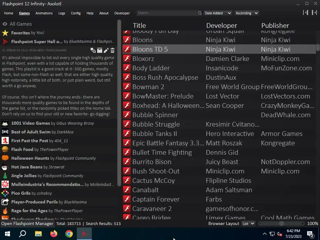The height and width of the screenshot is (240, 320).
Task: Toggle the right sidebar panel icon
Action: [314, 12]
